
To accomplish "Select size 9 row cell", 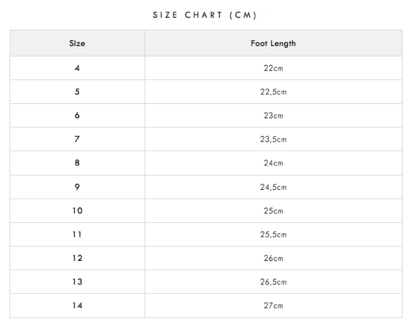I will [77, 187].
